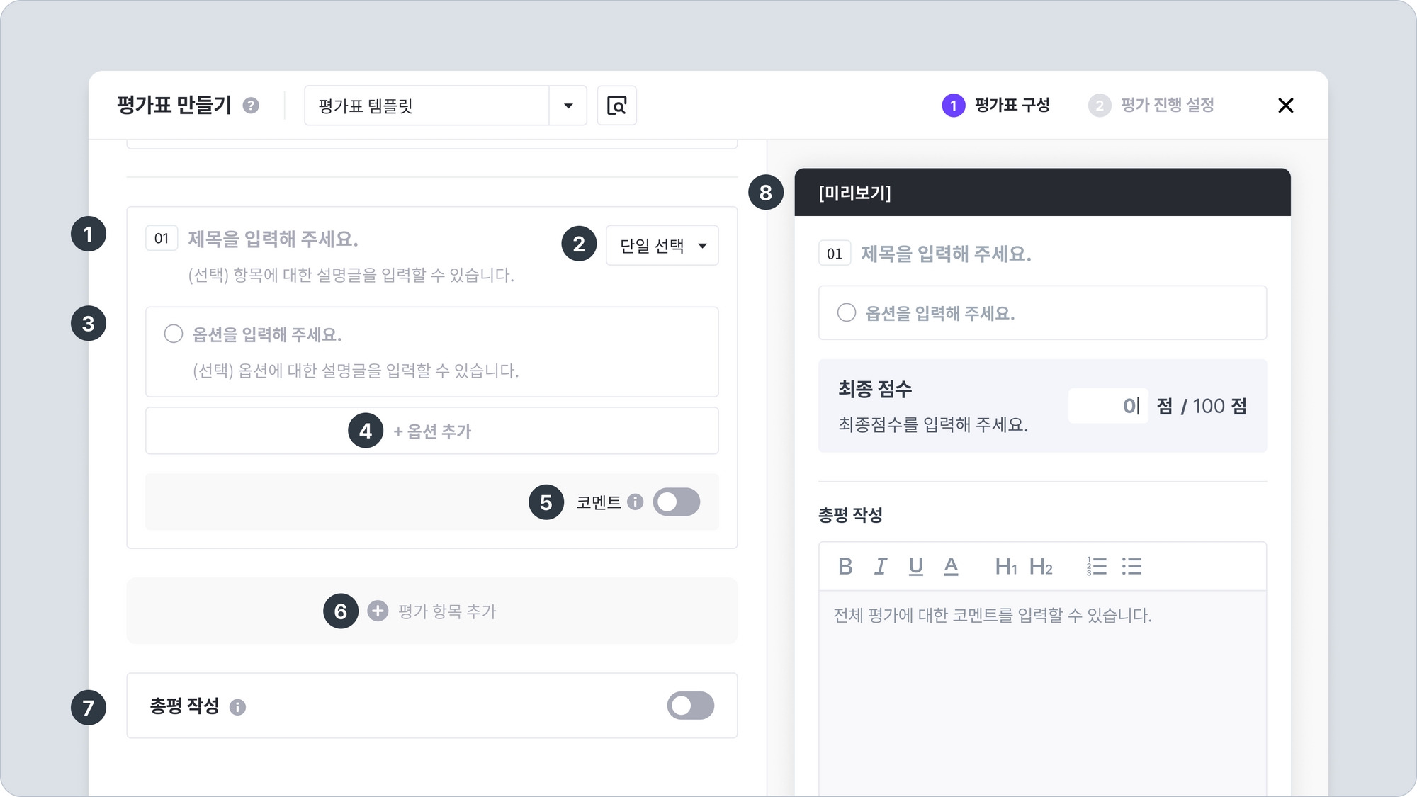Click the text color icon
Screen dimensions: 1417x797
tap(951, 566)
